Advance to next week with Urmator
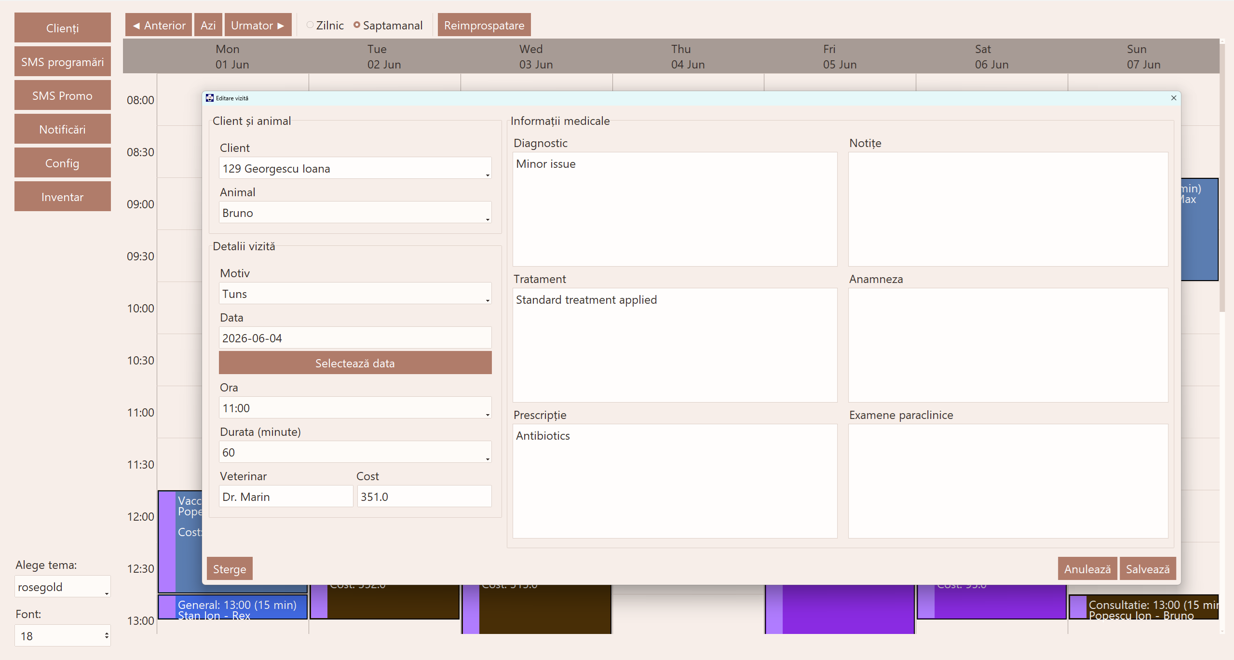Viewport: 1234px width, 660px height. point(258,25)
